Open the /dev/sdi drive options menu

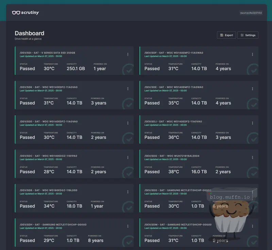pyautogui.click(x=128, y=54)
